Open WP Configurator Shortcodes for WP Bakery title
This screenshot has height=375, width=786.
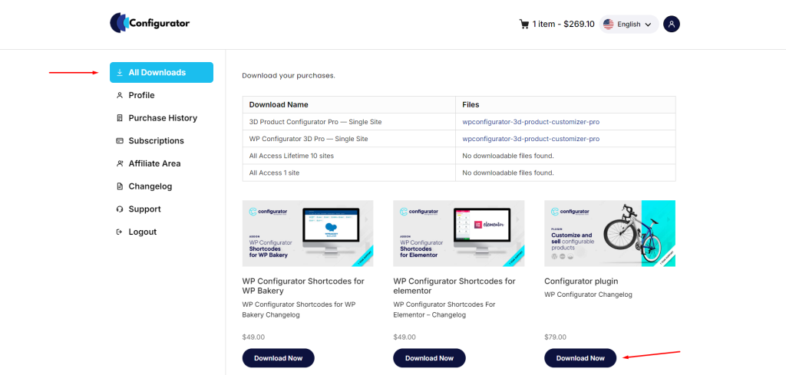click(x=303, y=286)
